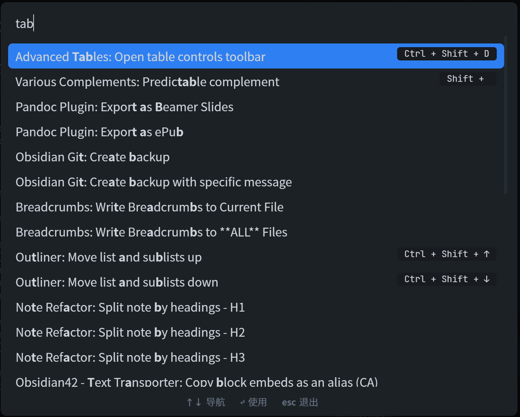The image size is (520, 417).
Task: Select Outliner: Move list and sublists up
Action: tap(109, 257)
